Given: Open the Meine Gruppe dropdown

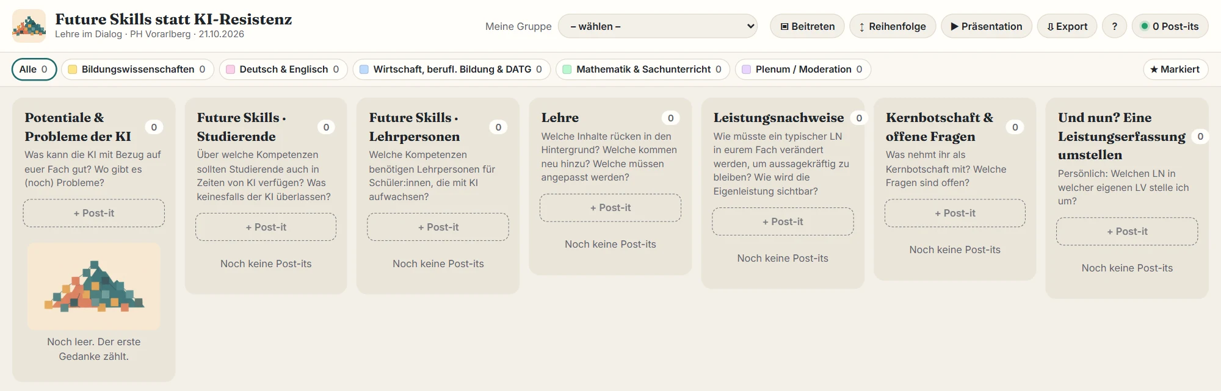Looking at the screenshot, I should (x=658, y=26).
